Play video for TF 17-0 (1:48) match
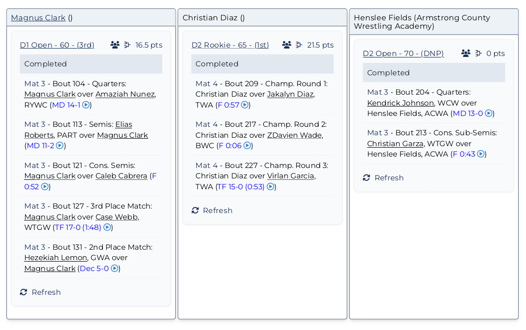This screenshot has height=330, width=526. [x=107, y=227]
